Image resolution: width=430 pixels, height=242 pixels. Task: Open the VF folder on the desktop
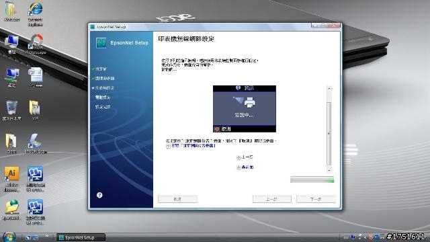click(36, 110)
